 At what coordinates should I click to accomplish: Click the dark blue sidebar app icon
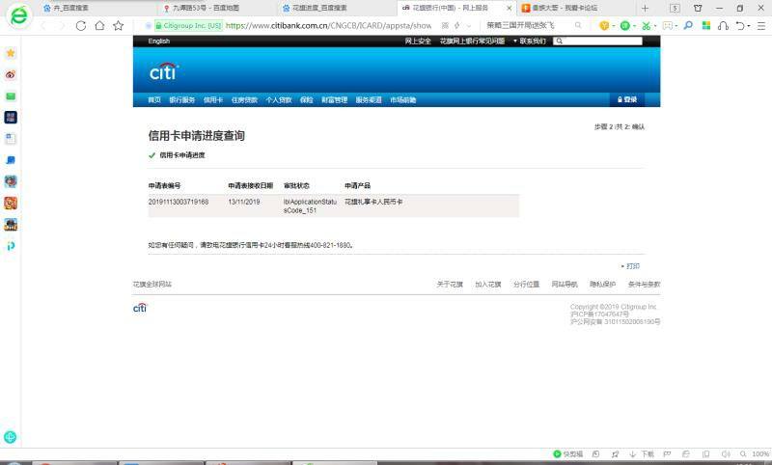click(11, 117)
